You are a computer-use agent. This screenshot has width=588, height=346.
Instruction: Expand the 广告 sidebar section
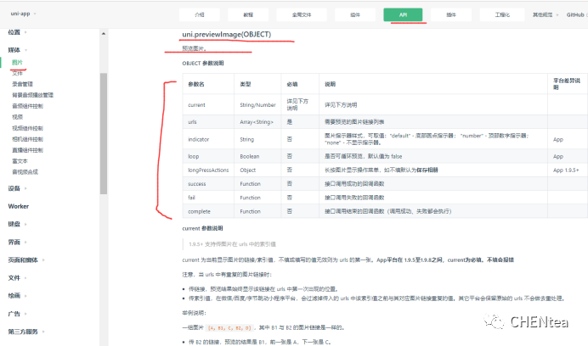tap(17, 314)
